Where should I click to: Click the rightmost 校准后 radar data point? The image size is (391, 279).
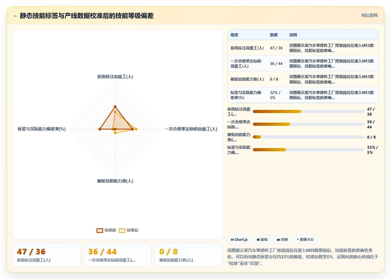[x=136, y=129]
